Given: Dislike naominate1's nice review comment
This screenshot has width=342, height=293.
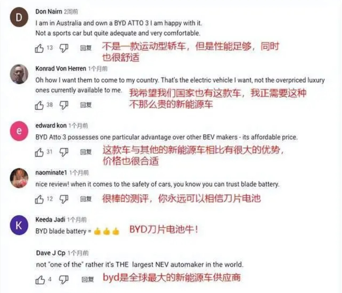Looking at the screenshot, I should pos(64,199).
